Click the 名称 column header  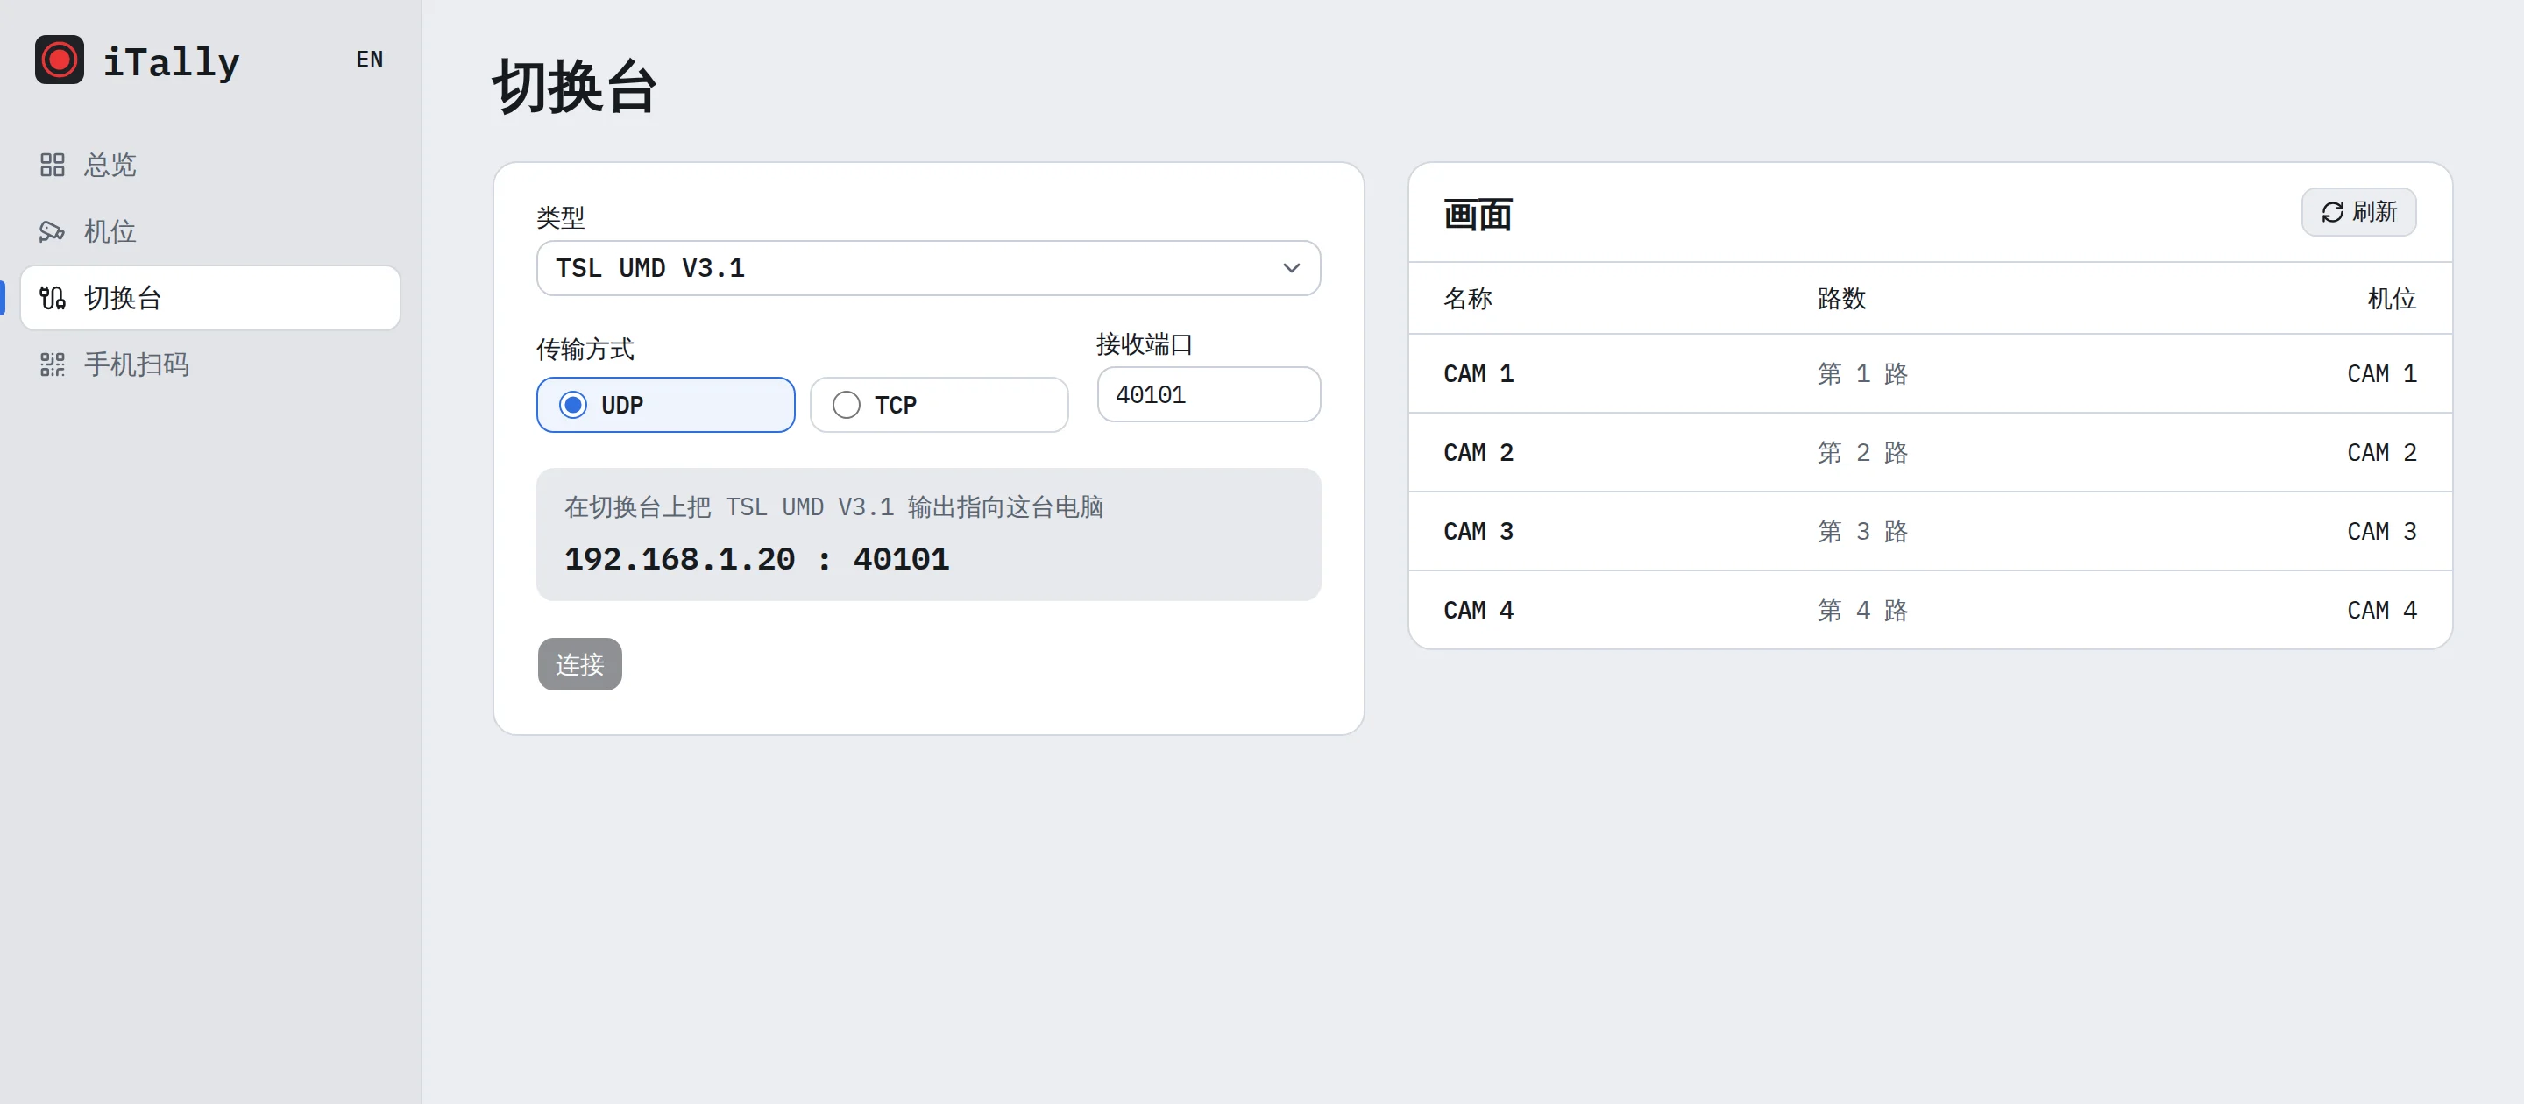click(1468, 299)
